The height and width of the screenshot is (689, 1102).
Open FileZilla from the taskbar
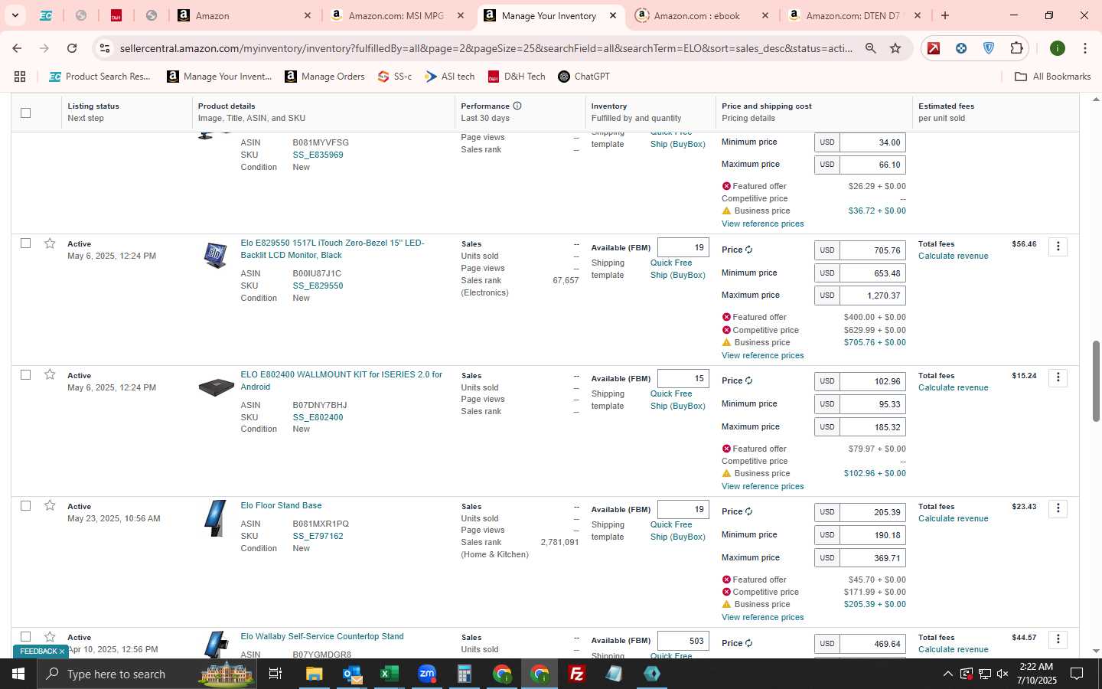pyautogui.click(x=577, y=674)
